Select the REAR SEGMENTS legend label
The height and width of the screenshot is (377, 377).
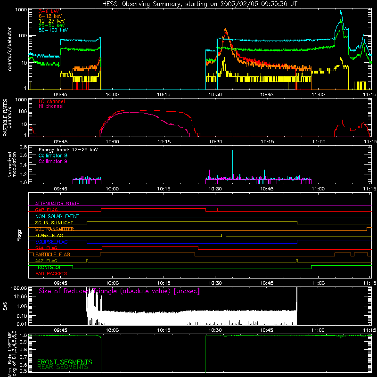pos(63,367)
